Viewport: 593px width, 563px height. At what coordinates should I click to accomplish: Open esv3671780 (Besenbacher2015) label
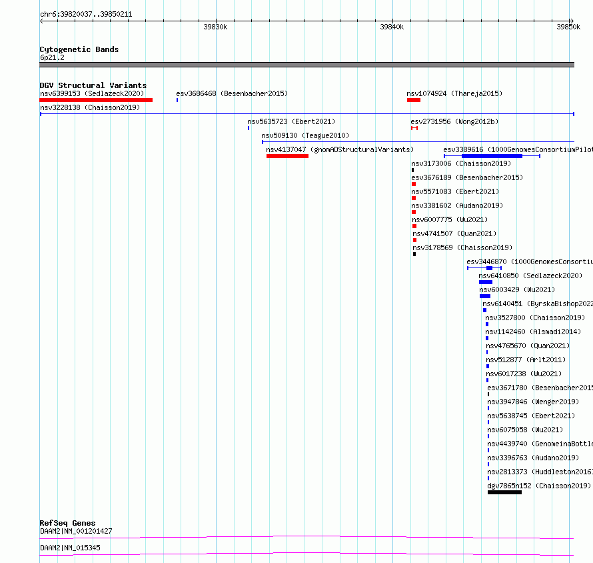coord(540,388)
